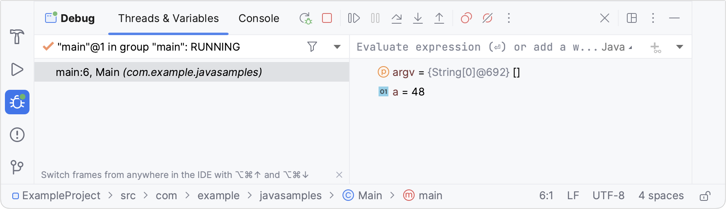
Task: Select variable a = 48
Action: (402, 92)
